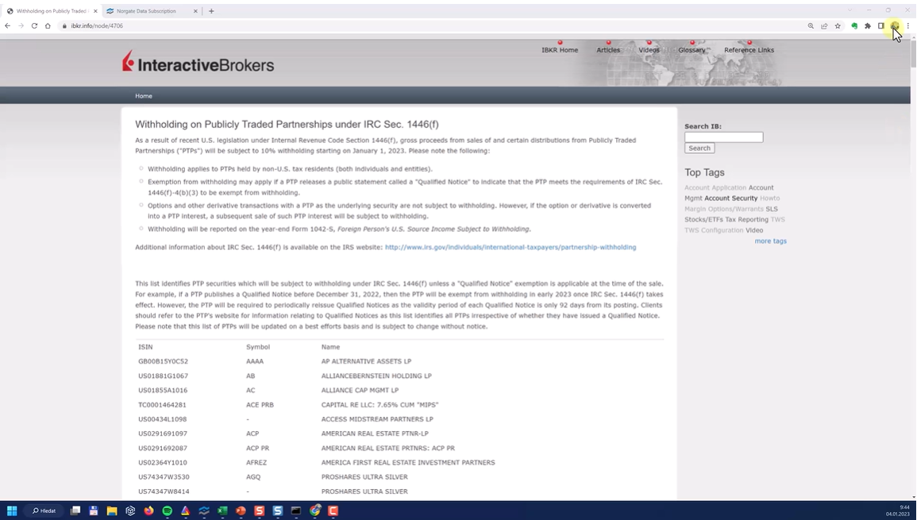Screen dimensions: 917x520
Task: Click Home in the dark navigation bar
Action: (x=143, y=96)
